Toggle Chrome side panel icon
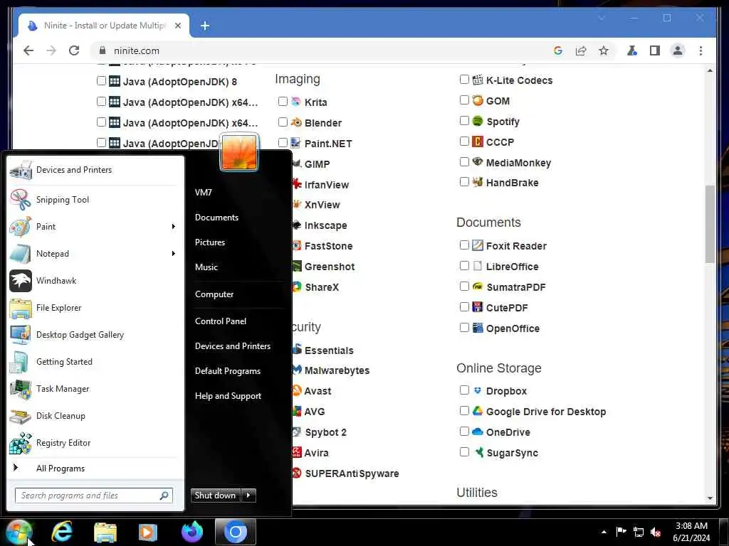This screenshot has height=546, width=729. click(655, 50)
